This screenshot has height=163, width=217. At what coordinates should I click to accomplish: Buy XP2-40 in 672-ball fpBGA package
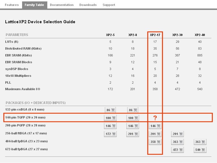(x=200, y=150)
